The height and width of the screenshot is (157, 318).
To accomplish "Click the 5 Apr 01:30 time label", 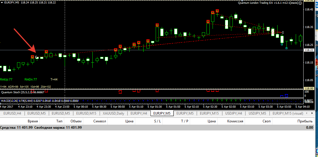I will click(x=155, y=106).
